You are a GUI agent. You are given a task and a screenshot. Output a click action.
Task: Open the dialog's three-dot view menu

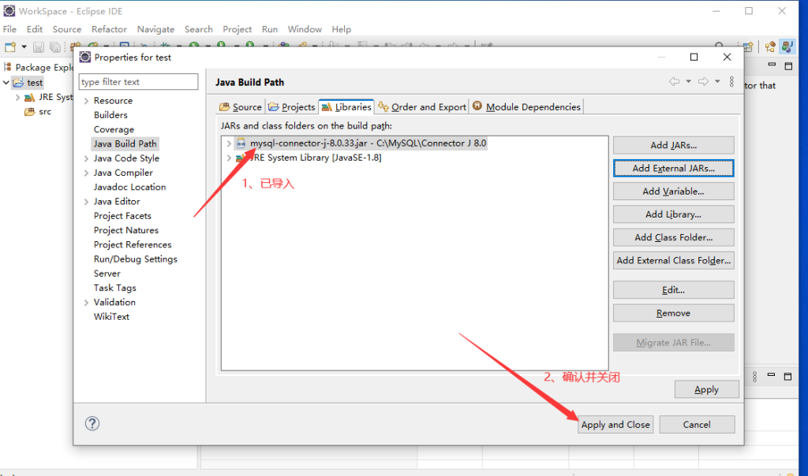pyautogui.click(x=731, y=82)
